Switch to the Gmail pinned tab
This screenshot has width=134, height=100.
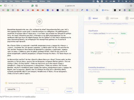(3, 10)
